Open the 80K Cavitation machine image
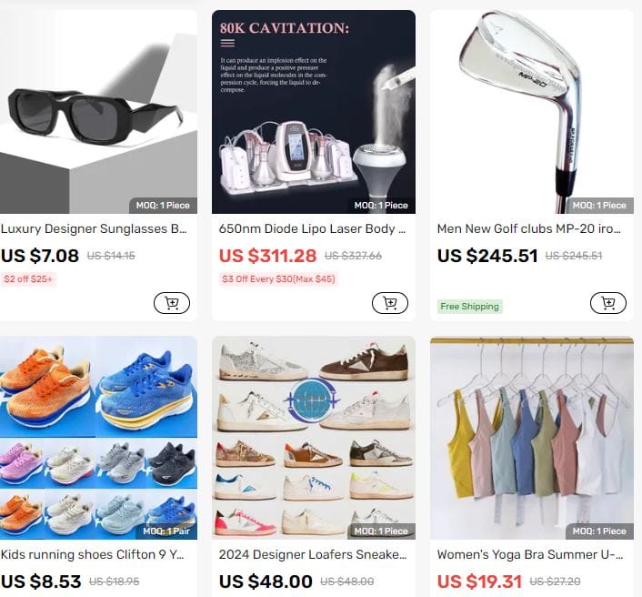 pos(314,112)
